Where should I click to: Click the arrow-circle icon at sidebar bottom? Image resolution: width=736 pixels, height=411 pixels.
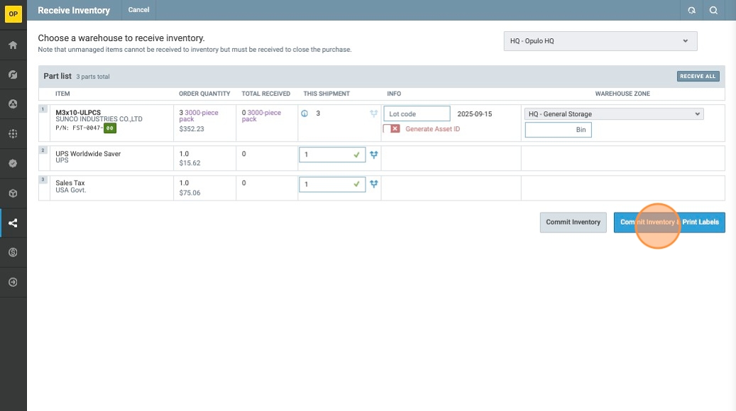tap(13, 282)
